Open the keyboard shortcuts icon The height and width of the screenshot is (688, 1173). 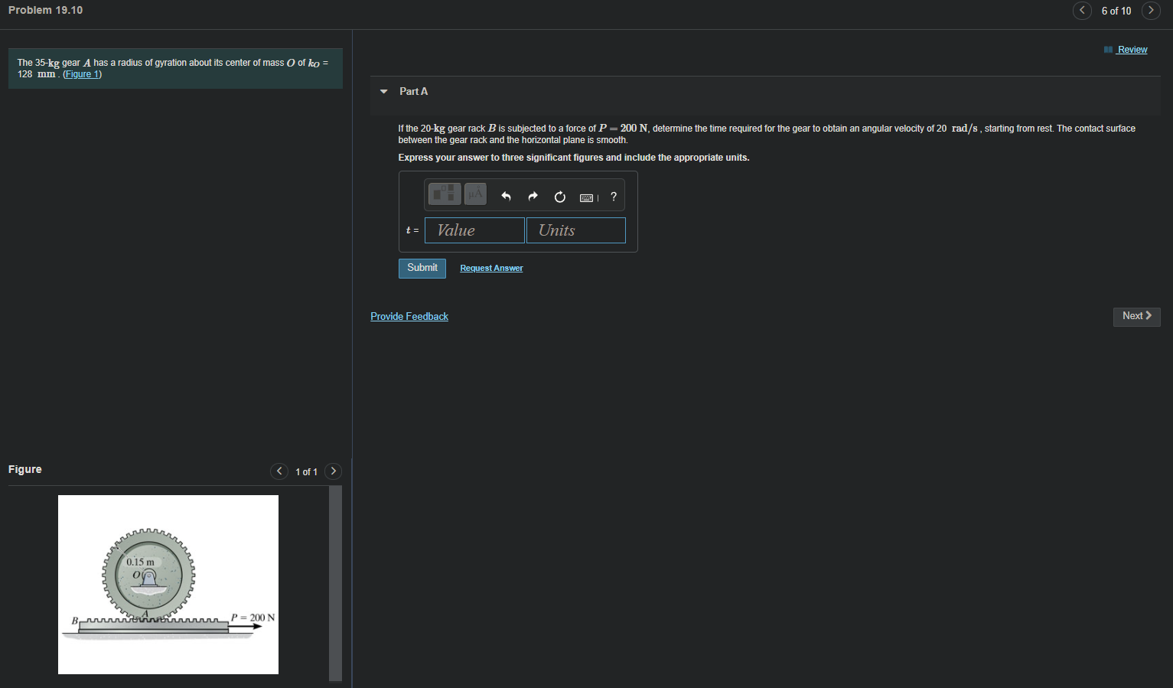pyautogui.click(x=588, y=197)
